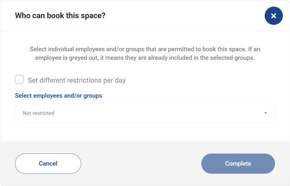Exit the dialog using the round blue button
Image resolution: width=290 pixels, height=186 pixels.
click(x=274, y=16)
